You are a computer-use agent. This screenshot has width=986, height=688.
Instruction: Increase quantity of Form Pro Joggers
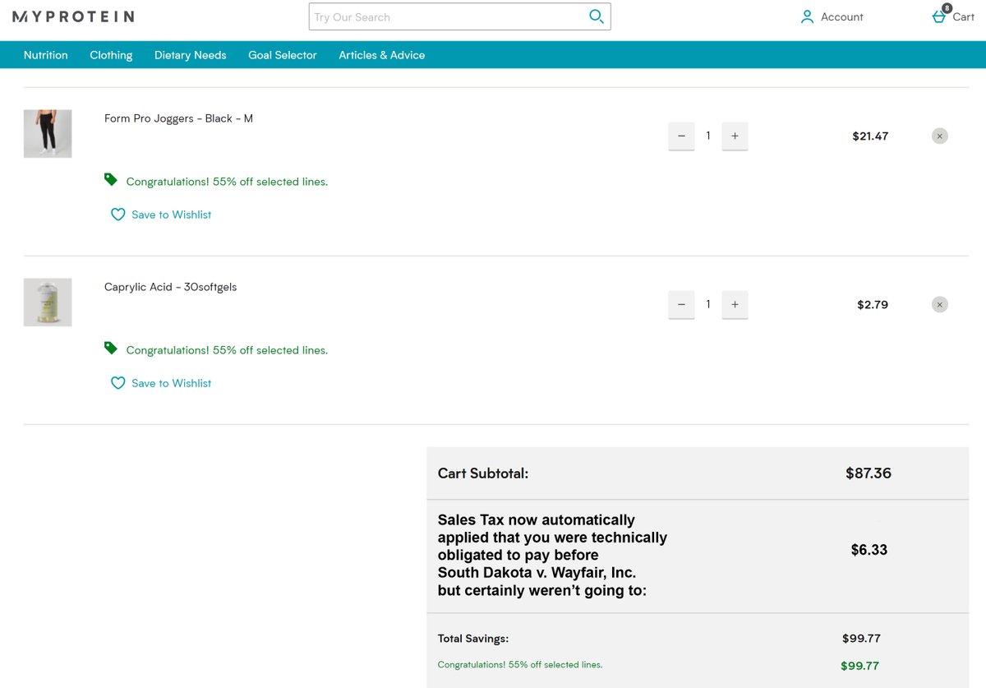coord(735,136)
